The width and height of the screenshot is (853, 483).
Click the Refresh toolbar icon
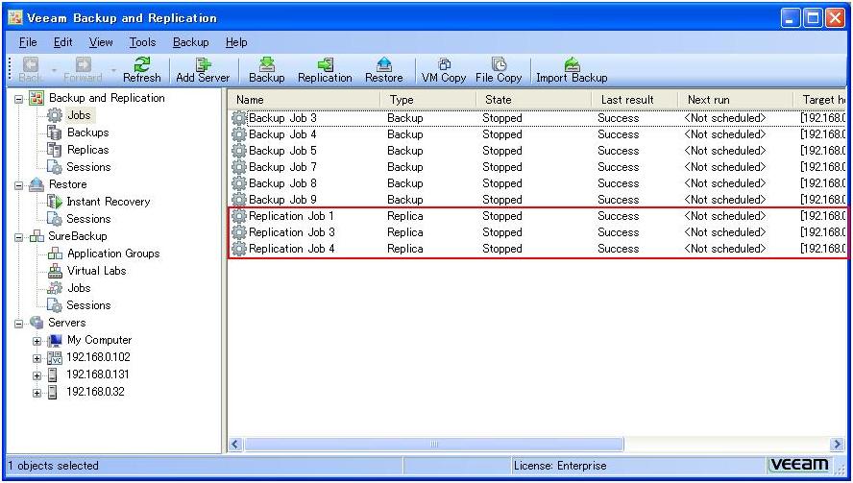point(142,64)
